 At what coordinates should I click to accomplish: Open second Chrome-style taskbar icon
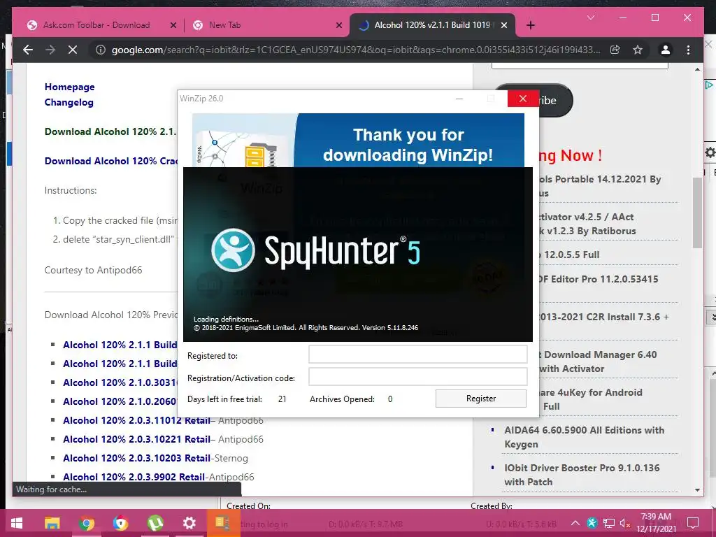pyautogui.click(x=121, y=523)
